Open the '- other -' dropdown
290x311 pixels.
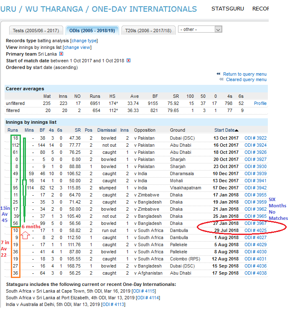(x=200, y=29)
